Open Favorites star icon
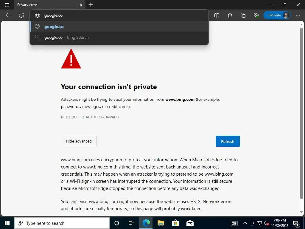 [x=230, y=15]
